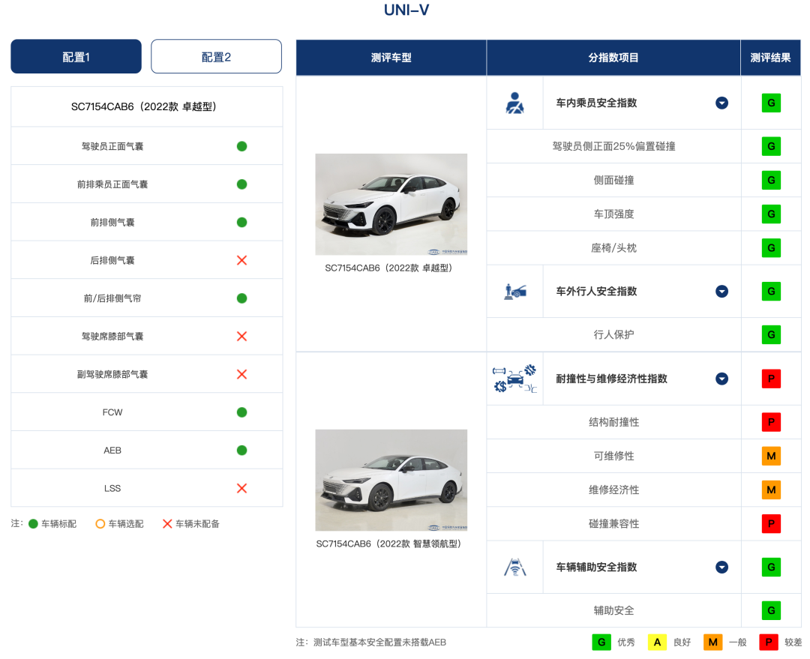Image resolution: width=810 pixels, height=659 pixels.
Task: Click the red P rating for 碰撞兼容性
Action: click(x=770, y=523)
